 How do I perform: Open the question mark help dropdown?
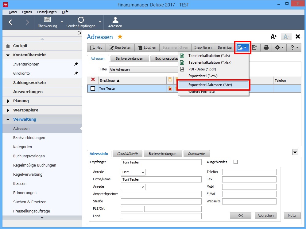click(294, 47)
